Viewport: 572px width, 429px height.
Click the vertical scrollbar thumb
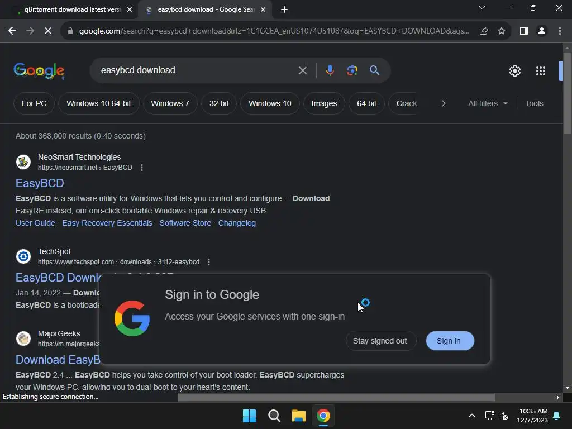pyautogui.click(x=567, y=93)
